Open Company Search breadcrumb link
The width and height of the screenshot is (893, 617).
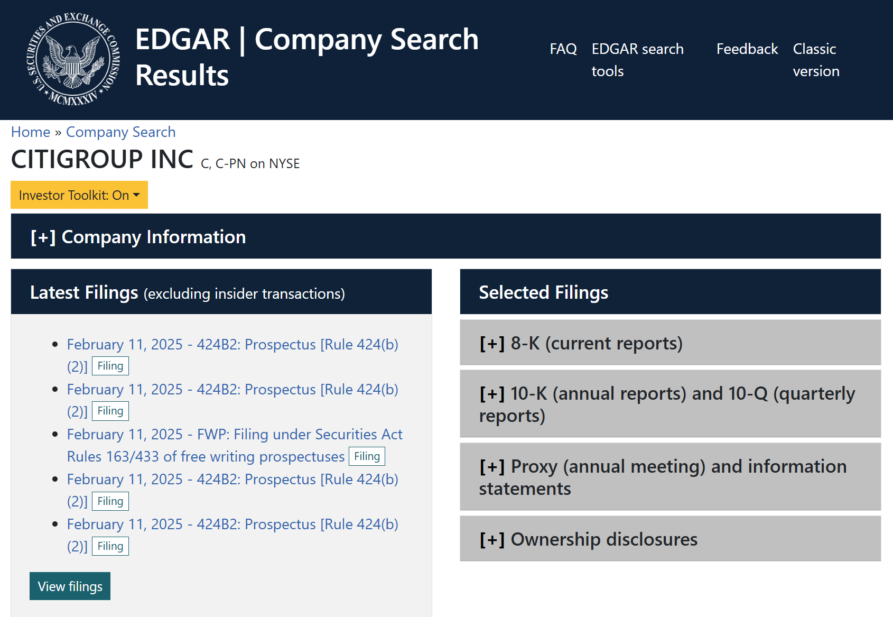click(x=120, y=132)
